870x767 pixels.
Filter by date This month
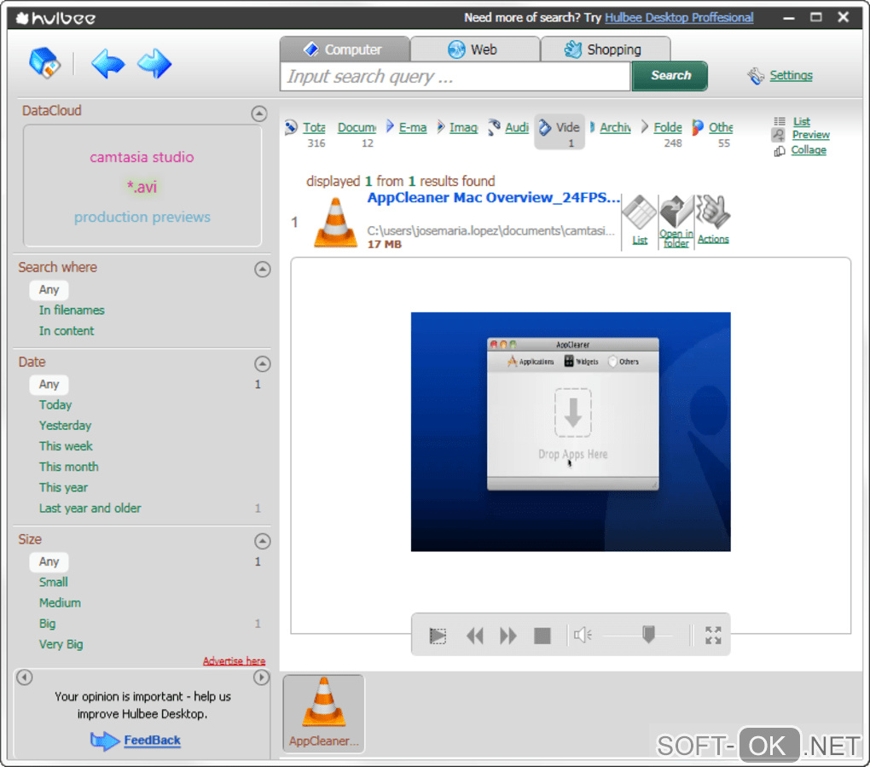point(68,467)
